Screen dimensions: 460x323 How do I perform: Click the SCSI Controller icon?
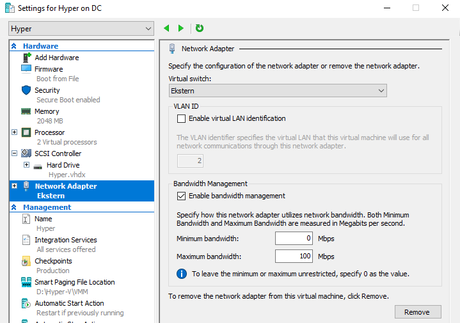point(26,153)
